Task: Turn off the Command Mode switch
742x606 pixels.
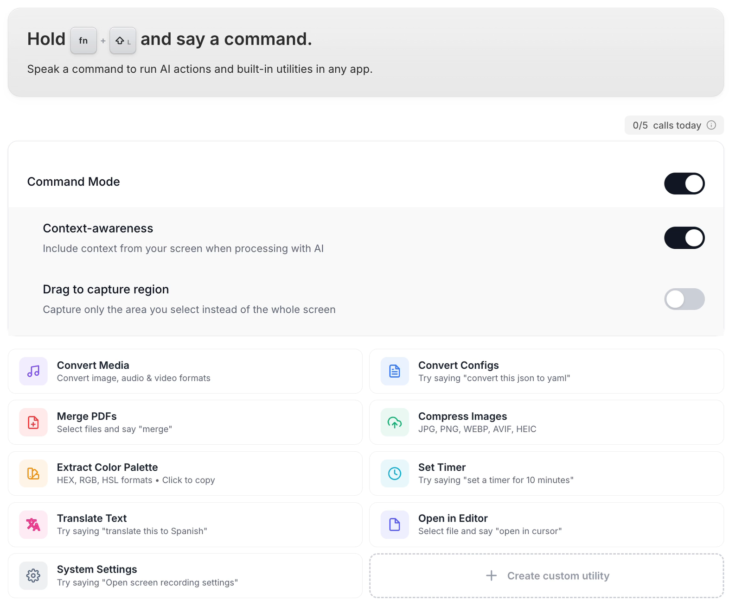Action: coord(684,183)
